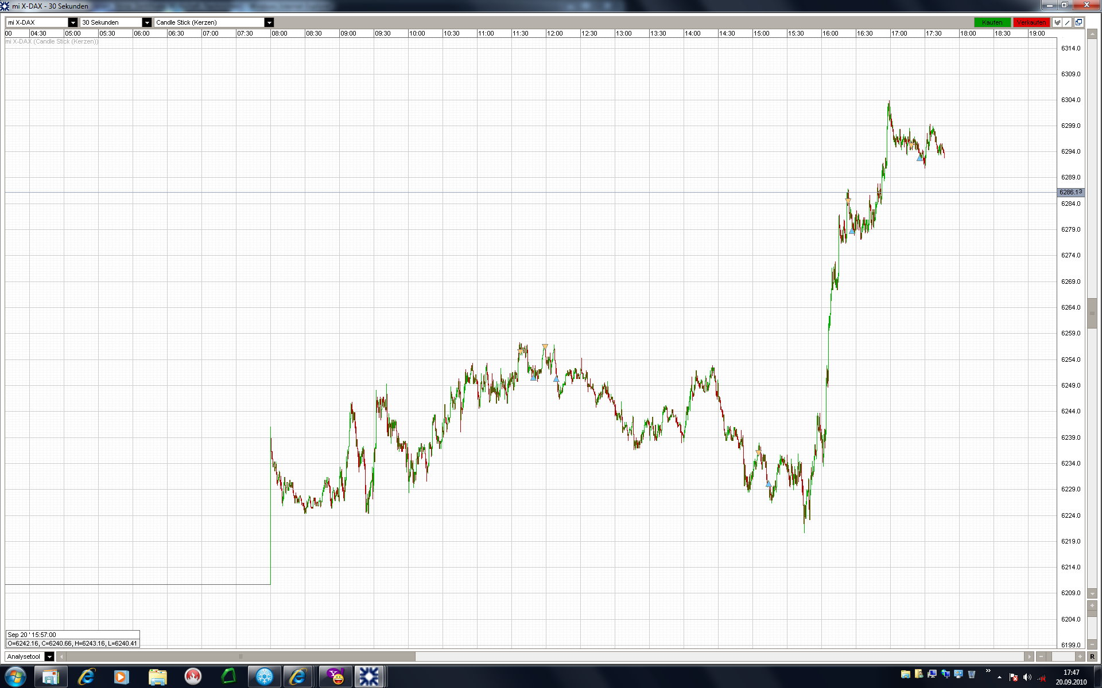Image resolution: width=1102 pixels, height=688 pixels.
Task: Click the horizontal scrollbar left arrow
Action: [61, 656]
